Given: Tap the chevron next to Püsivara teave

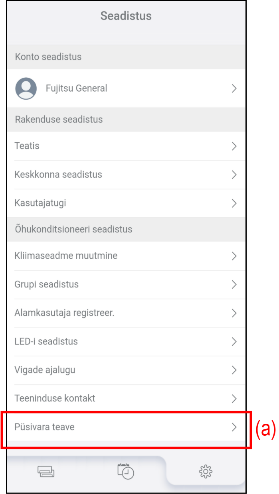Looking at the screenshot, I should [234, 427].
